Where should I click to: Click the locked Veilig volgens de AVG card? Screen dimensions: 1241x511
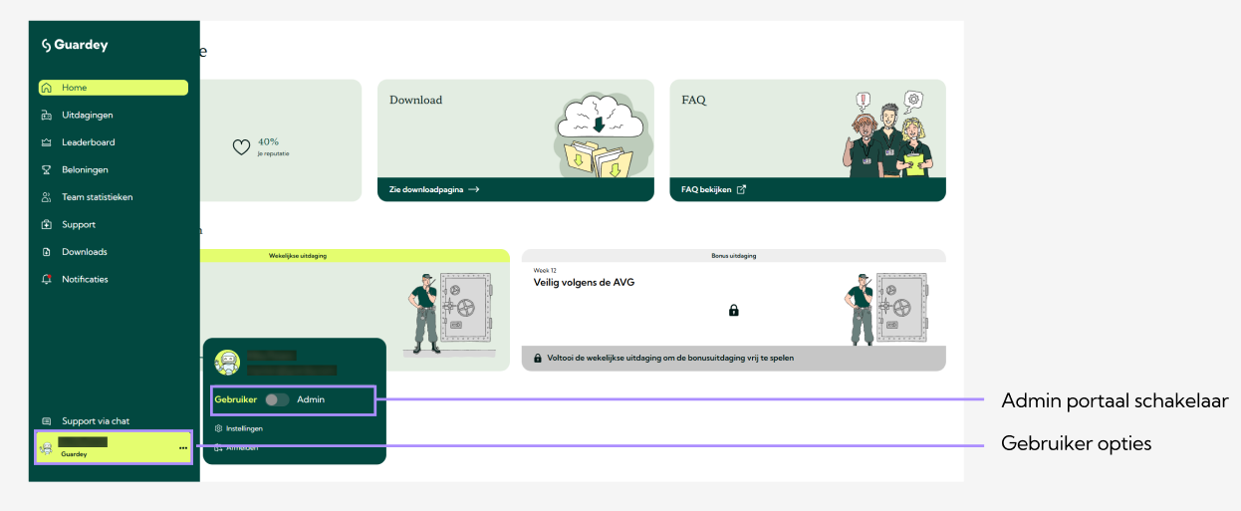[x=733, y=310]
